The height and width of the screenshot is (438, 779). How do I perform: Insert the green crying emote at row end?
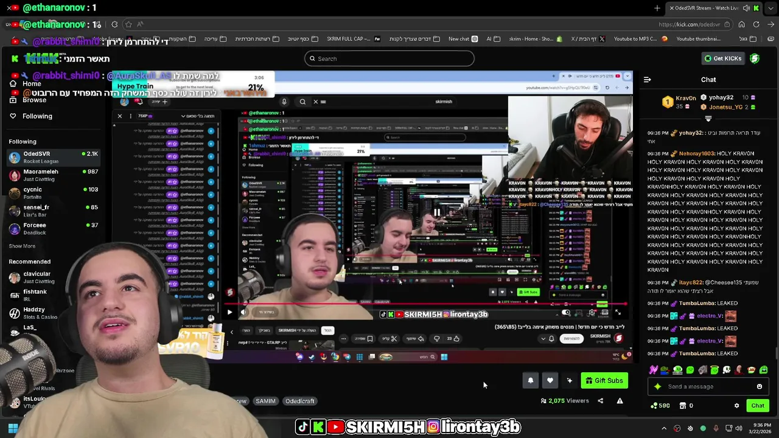point(764,370)
